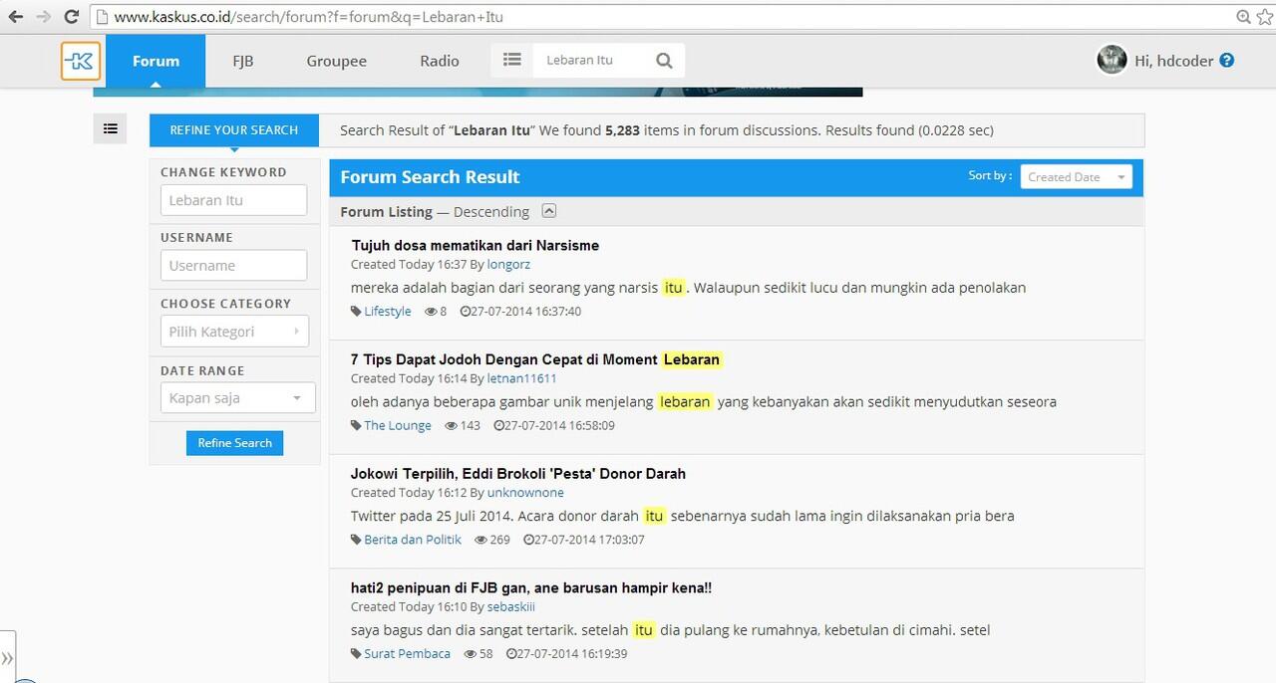Screen dimensions: 1276x683
Task: Expand the bottom-left side panel arrows
Action: (7, 657)
